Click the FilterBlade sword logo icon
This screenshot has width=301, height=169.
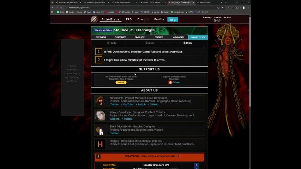(94, 19)
